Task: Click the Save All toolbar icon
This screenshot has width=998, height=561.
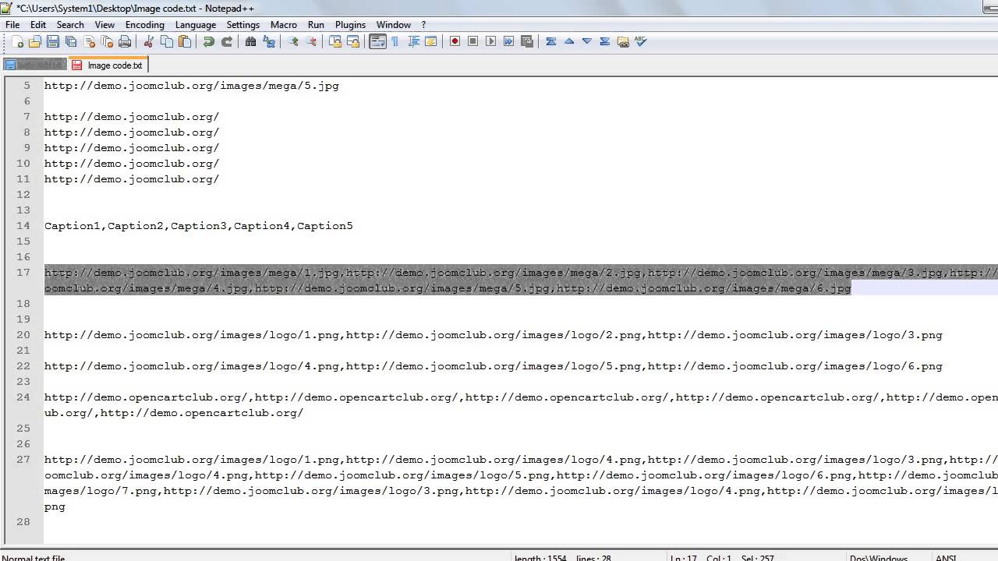Action: [x=71, y=42]
